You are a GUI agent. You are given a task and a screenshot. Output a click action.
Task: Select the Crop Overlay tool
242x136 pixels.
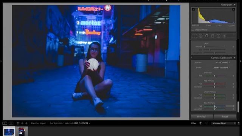click(194, 36)
